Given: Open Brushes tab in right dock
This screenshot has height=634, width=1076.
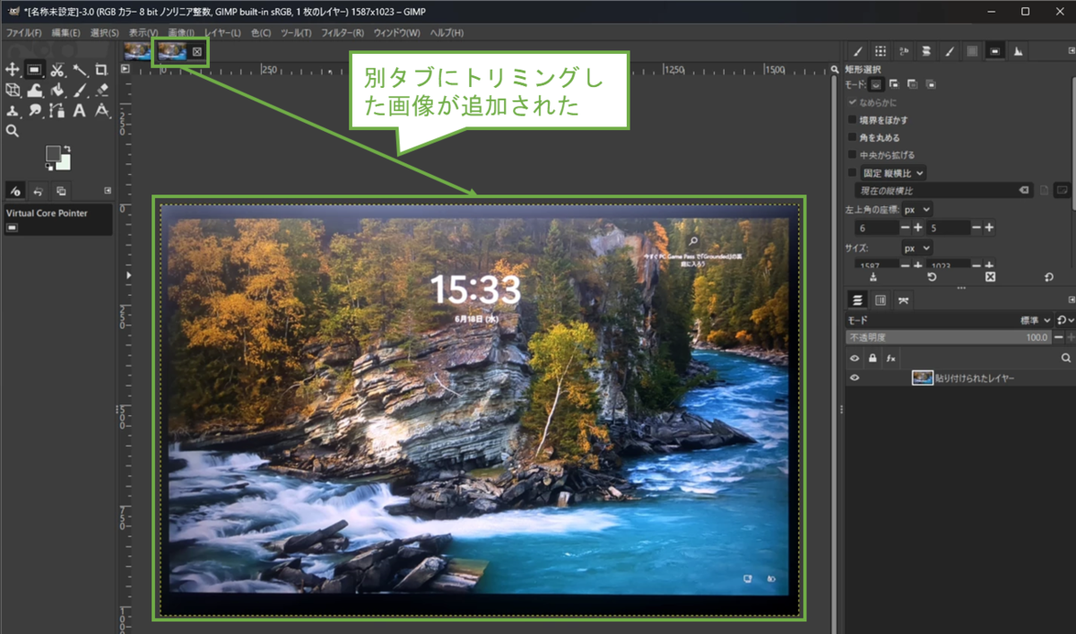Looking at the screenshot, I should [857, 51].
